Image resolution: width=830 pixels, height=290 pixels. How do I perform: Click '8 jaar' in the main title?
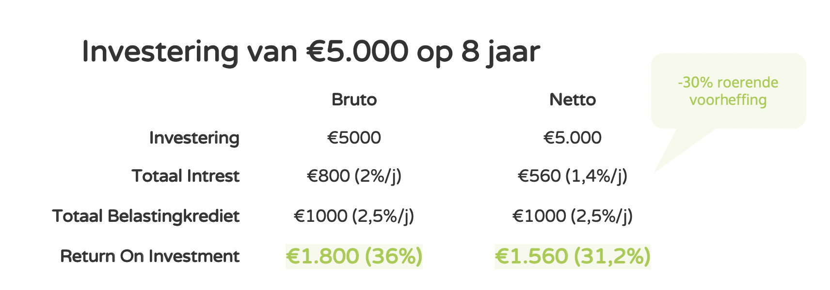tap(500, 52)
